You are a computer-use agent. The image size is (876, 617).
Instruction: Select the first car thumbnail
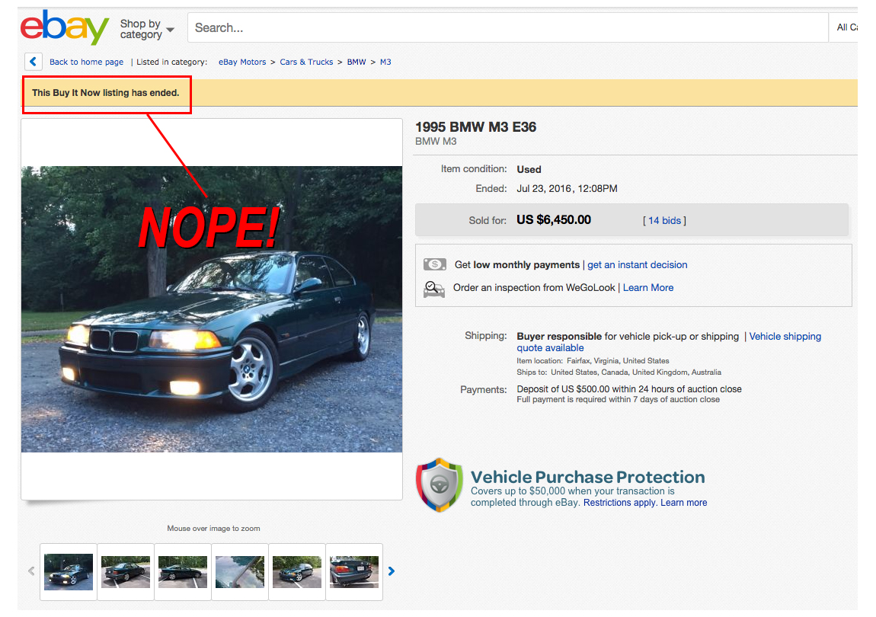[x=69, y=571]
